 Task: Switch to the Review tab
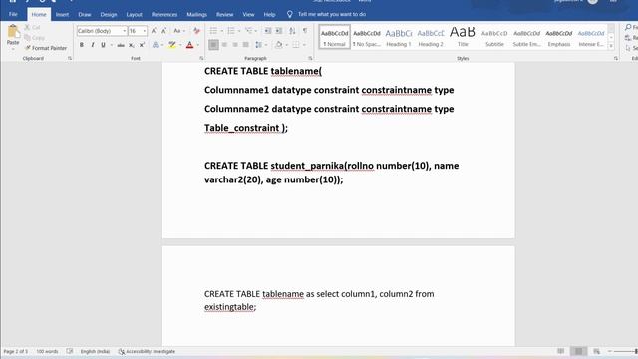224,14
